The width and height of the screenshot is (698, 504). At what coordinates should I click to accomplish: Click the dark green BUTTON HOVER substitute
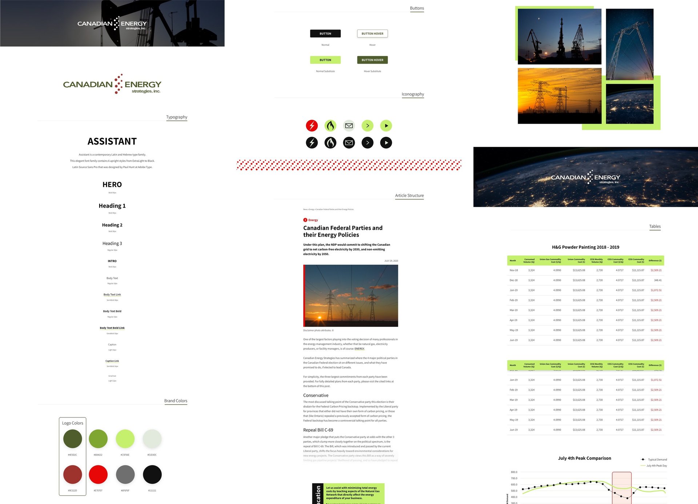[x=372, y=60]
